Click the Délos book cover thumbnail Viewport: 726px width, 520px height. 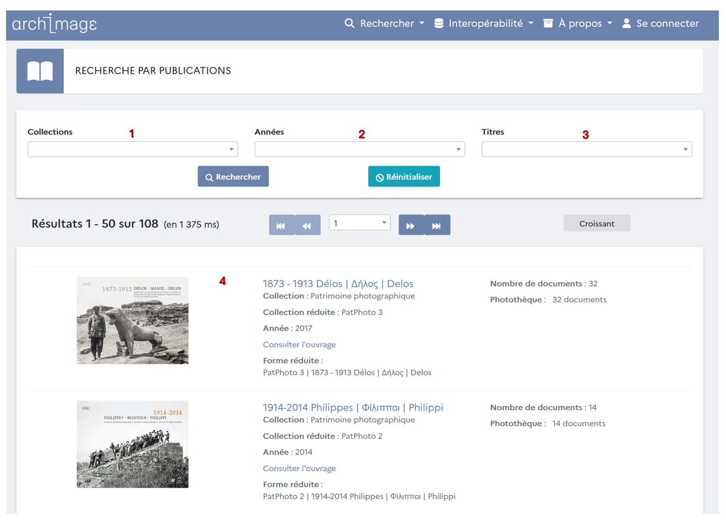click(x=133, y=320)
